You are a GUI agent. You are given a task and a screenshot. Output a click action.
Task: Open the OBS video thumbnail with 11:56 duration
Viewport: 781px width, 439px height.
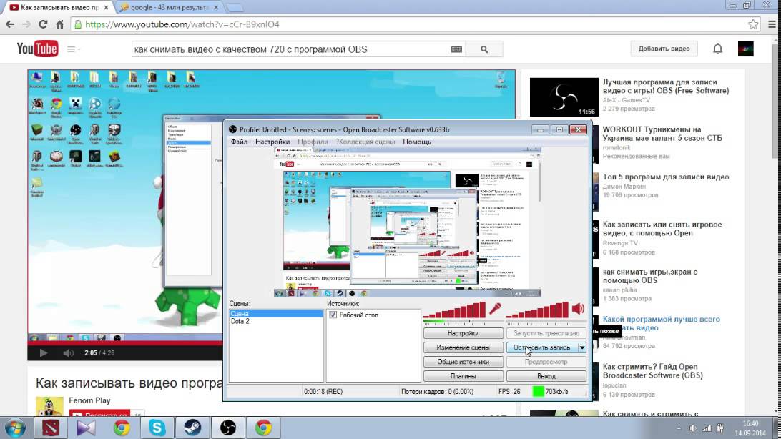click(x=564, y=97)
